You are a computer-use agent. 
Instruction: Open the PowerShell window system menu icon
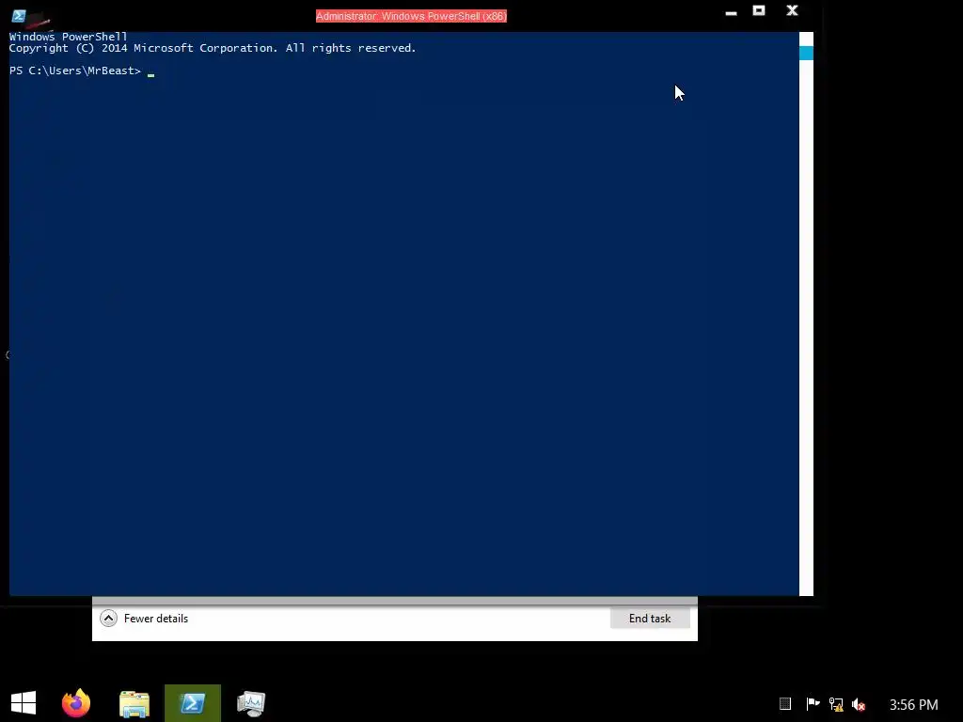coord(19,16)
